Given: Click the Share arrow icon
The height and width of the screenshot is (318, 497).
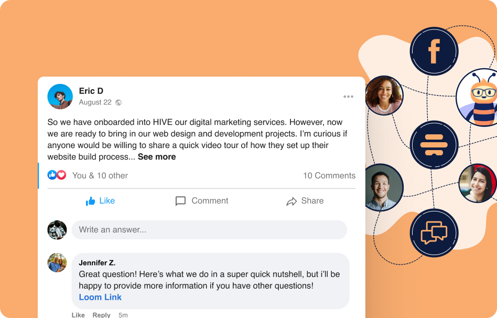Looking at the screenshot, I should (291, 201).
